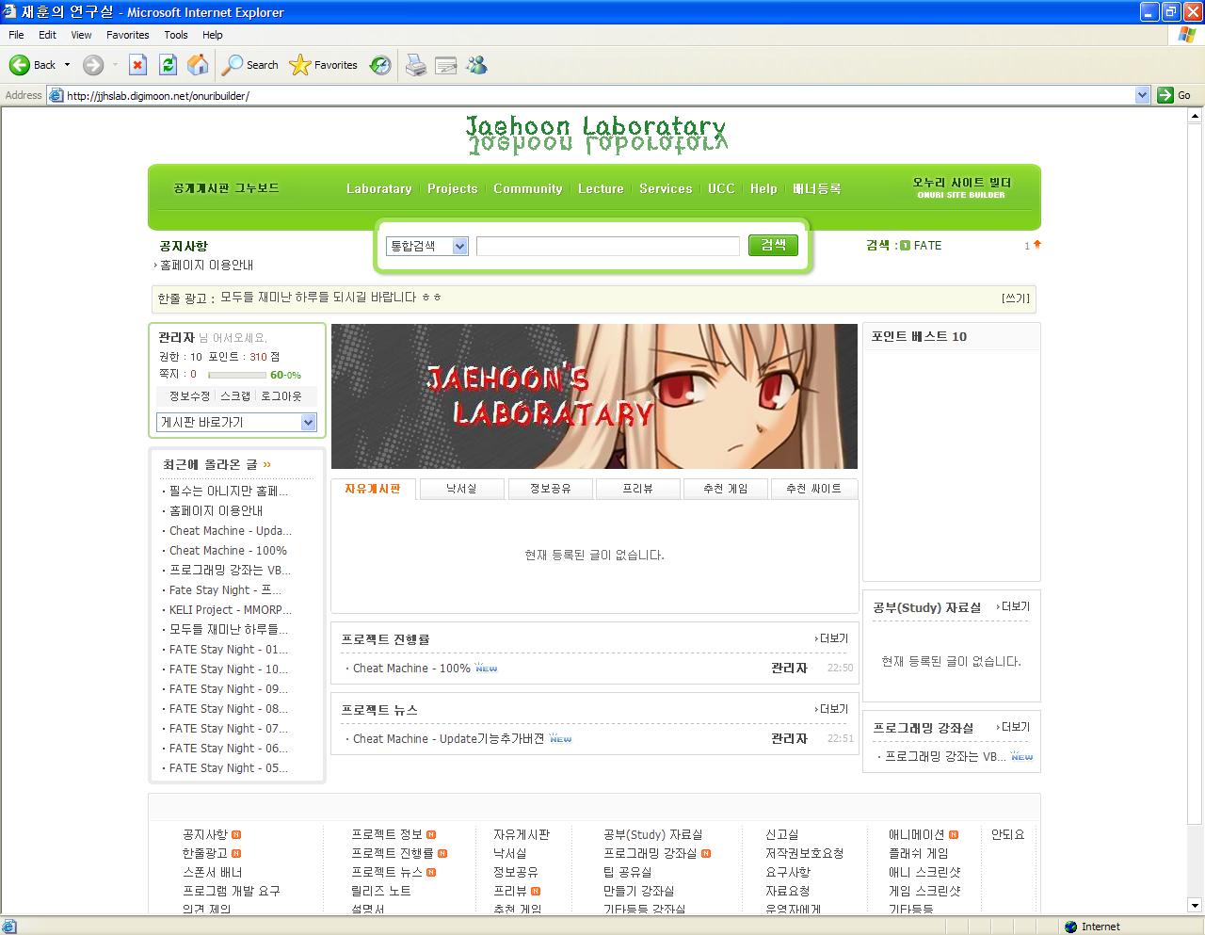Open the Favorites star toolbar button
This screenshot has height=935, width=1205.
coord(323,65)
